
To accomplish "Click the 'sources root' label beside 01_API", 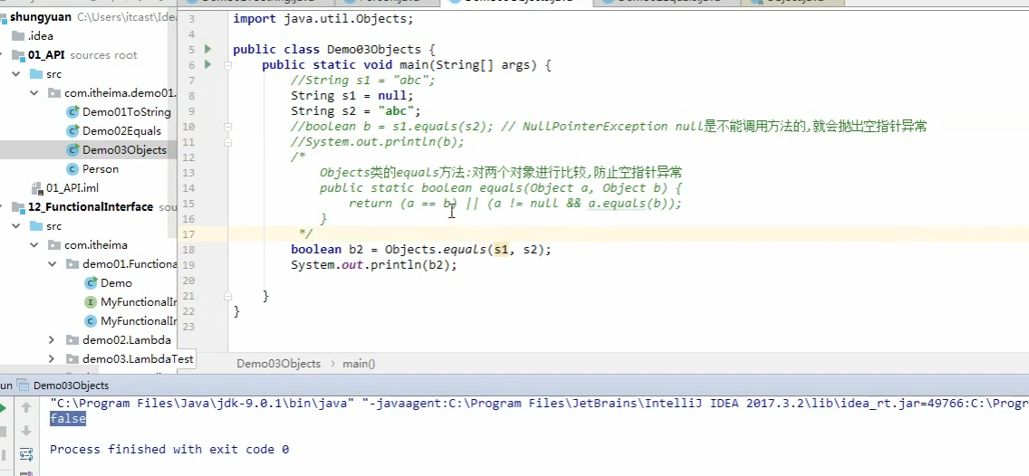I will click(x=103, y=55).
